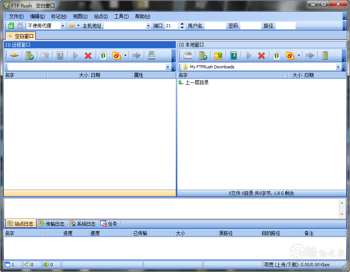The height and width of the screenshot is (272, 350).
Task: Click local pane go up folder icon
Action: click(218, 55)
